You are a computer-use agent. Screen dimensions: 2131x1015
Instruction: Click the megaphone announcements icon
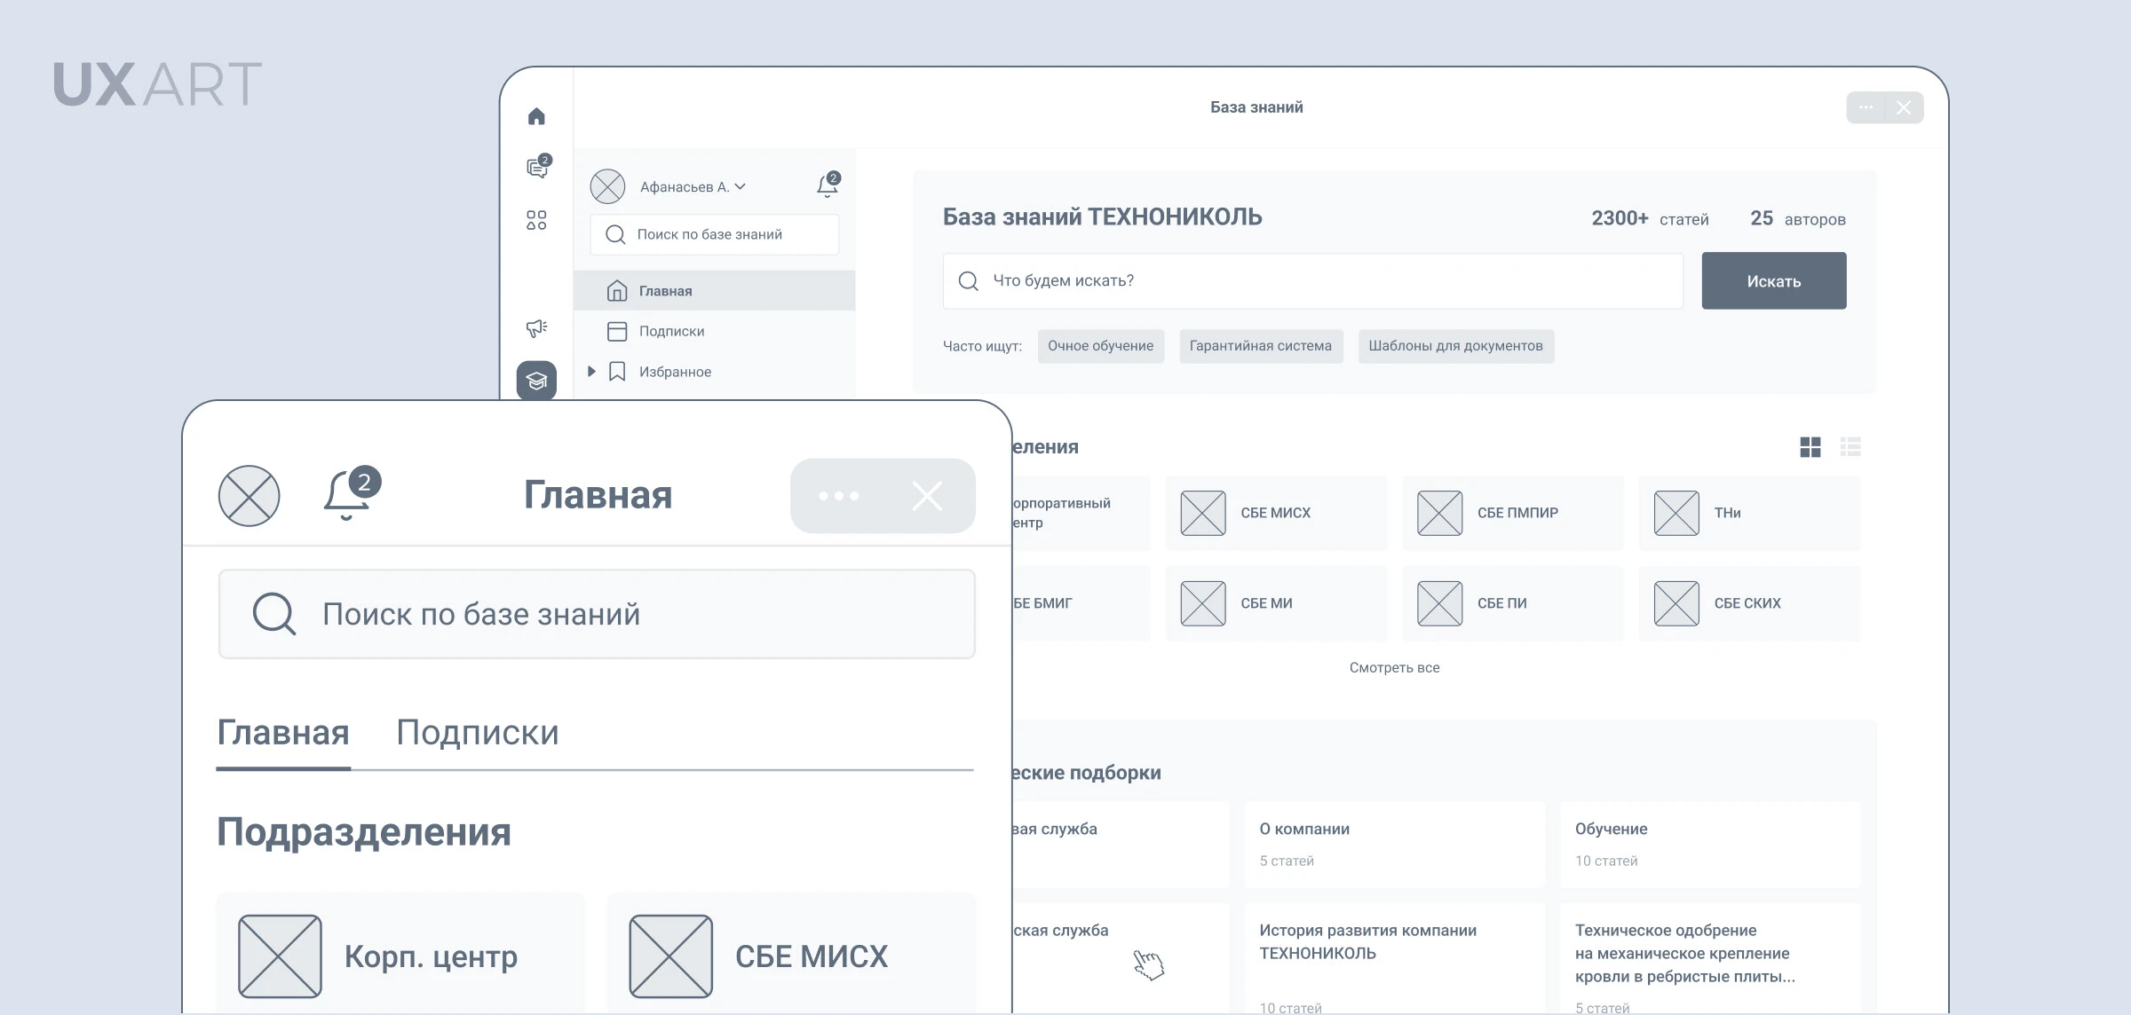tap(536, 328)
